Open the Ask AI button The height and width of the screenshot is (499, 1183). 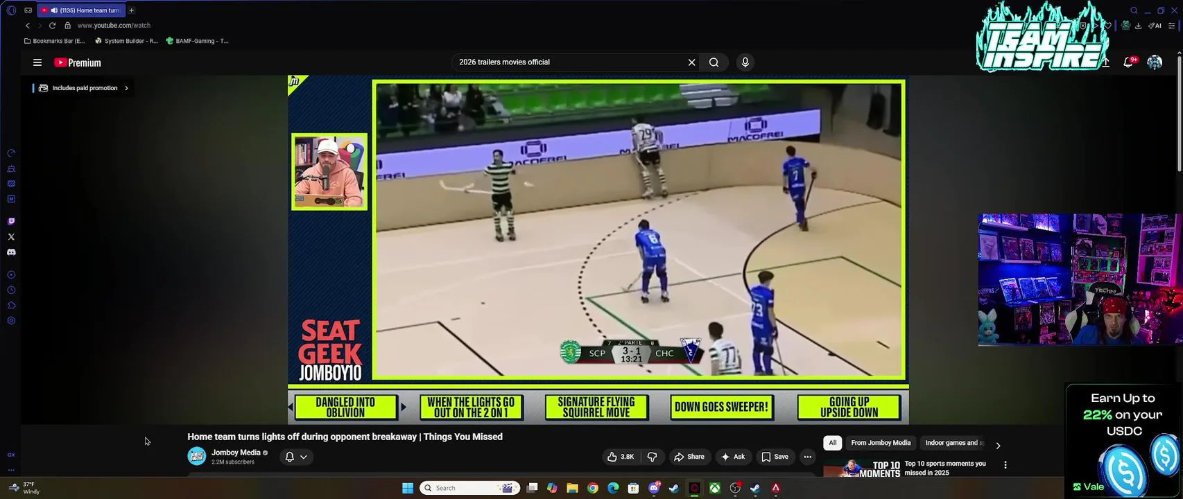click(x=733, y=457)
